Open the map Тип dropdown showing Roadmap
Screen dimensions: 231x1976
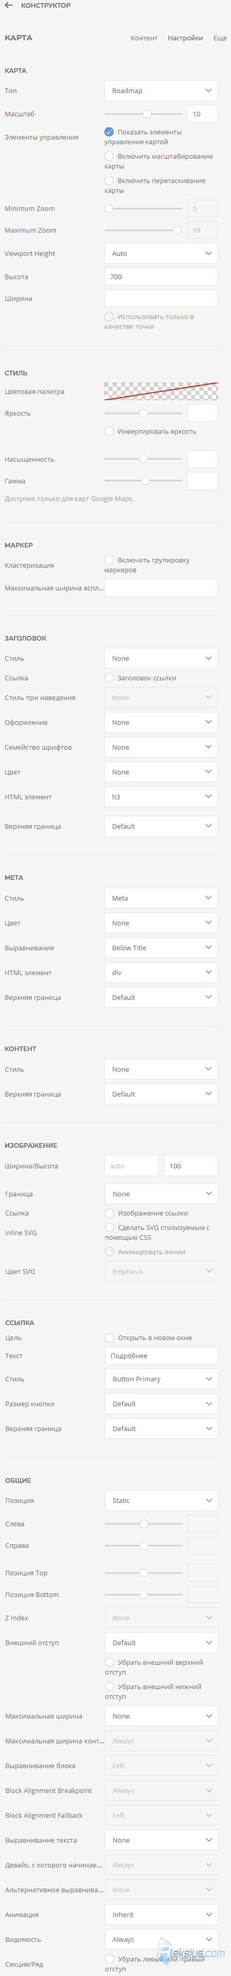161,90
